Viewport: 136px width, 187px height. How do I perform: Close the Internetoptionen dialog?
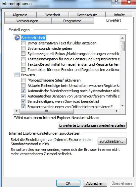pyautogui.click(x=129, y=2)
